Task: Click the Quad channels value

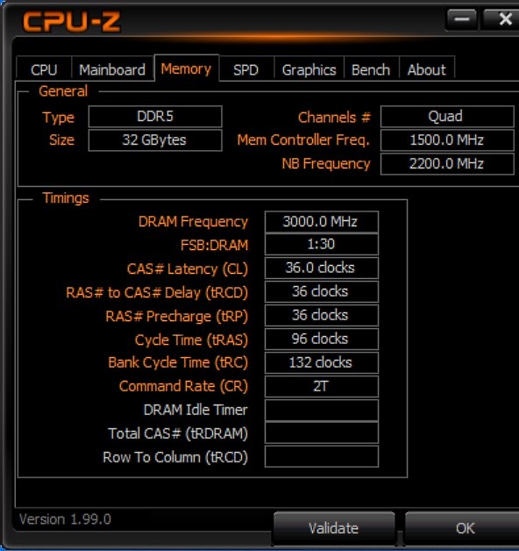Action: (446, 117)
